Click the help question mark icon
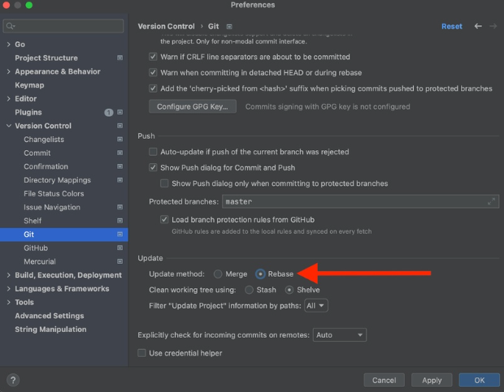This screenshot has height=392, width=504. (13, 380)
